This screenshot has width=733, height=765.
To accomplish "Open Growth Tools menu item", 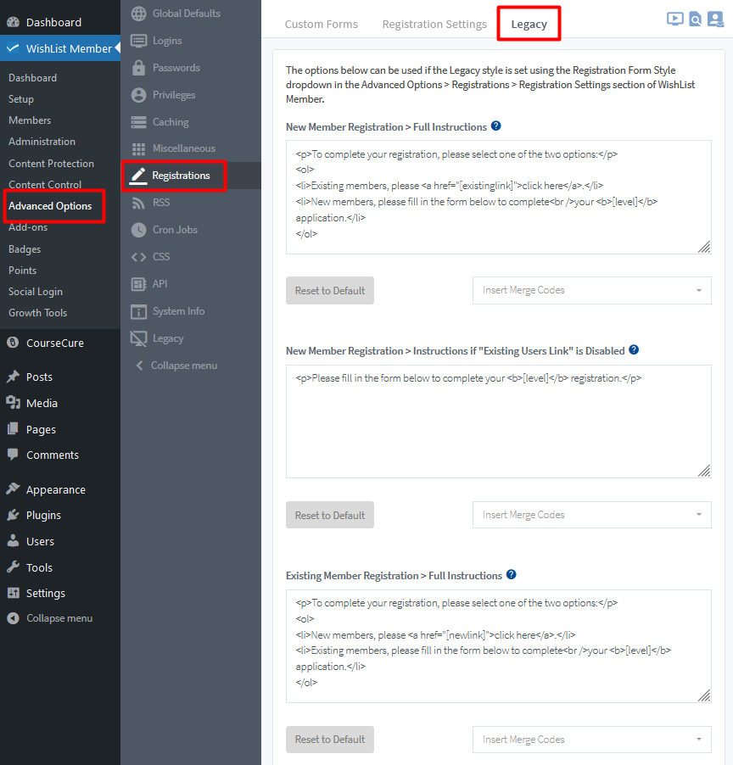I will pyautogui.click(x=38, y=313).
